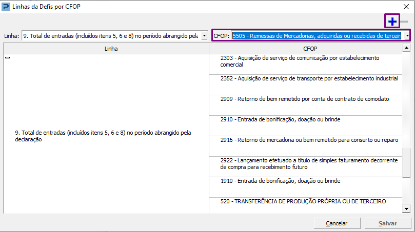
Task: Click the scrollbar down arrow
Action: point(406,209)
